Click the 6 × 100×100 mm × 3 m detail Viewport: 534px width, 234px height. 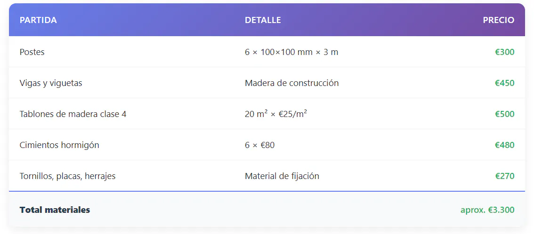tap(291, 52)
